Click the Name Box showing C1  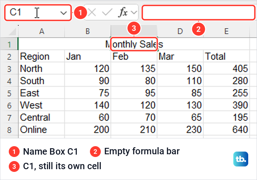[x=38, y=13]
